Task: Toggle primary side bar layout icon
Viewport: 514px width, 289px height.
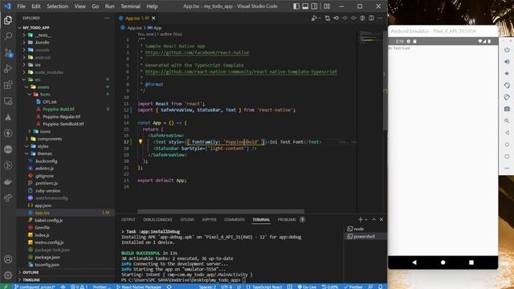Action: pos(296,6)
